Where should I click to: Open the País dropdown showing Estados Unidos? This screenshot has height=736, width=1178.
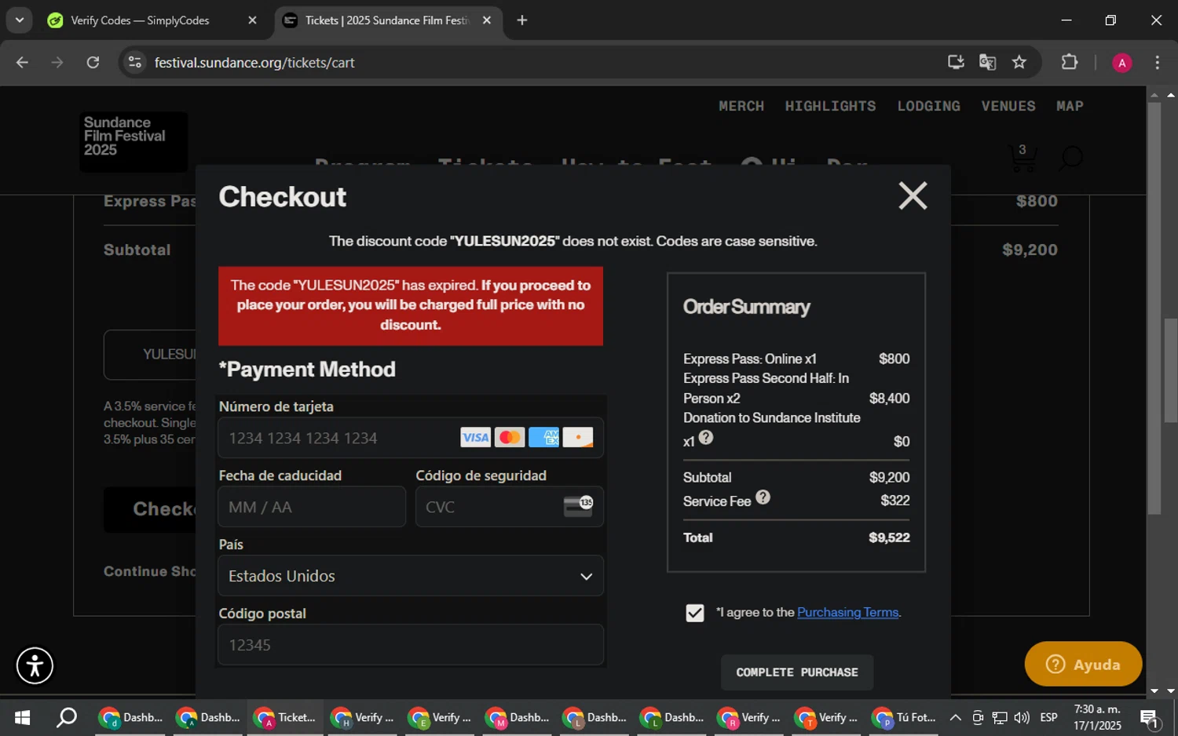click(x=411, y=576)
